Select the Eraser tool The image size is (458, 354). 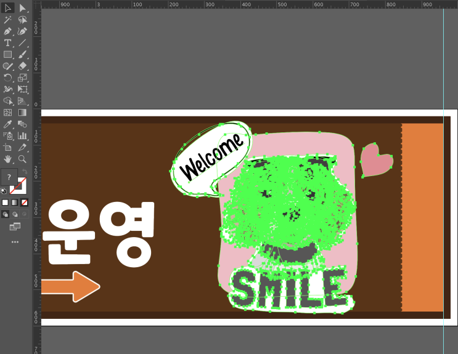[22, 66]
